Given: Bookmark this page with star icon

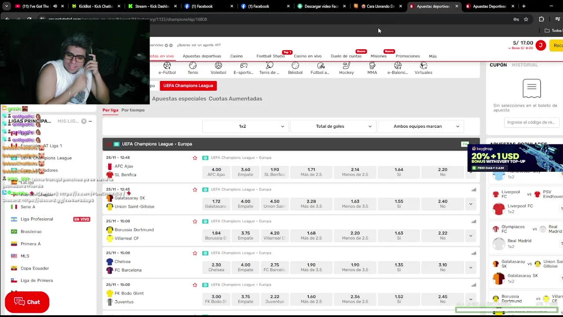Looking at the screenshot, I should coord(526,19).
